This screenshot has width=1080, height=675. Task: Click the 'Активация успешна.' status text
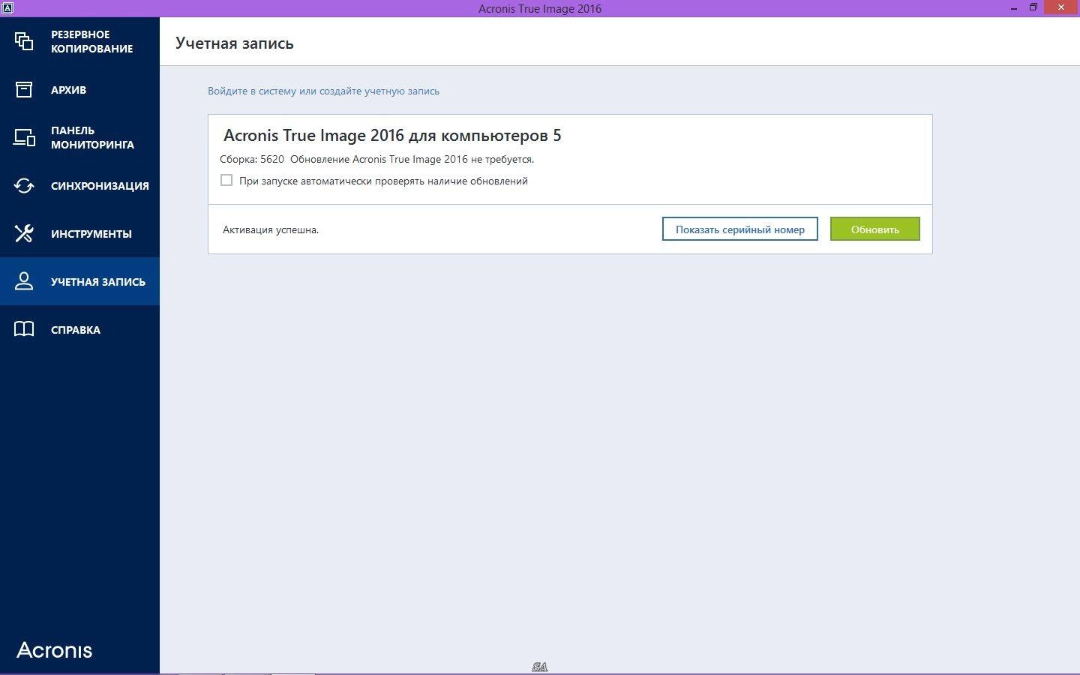click(x=271, y=229)
